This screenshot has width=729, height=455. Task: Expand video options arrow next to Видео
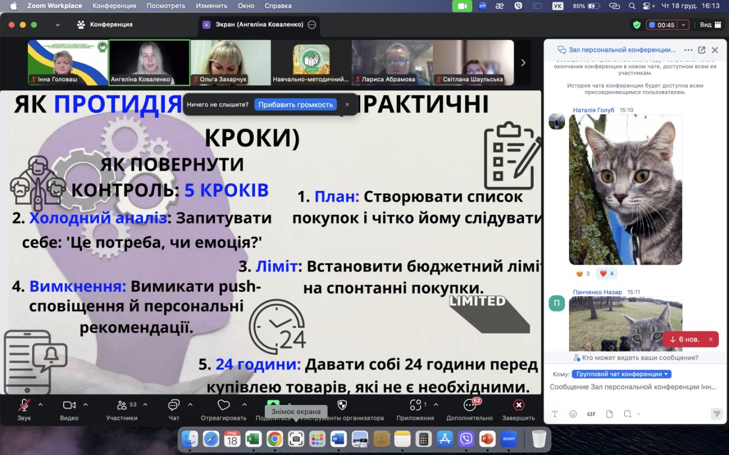(86, 404)
